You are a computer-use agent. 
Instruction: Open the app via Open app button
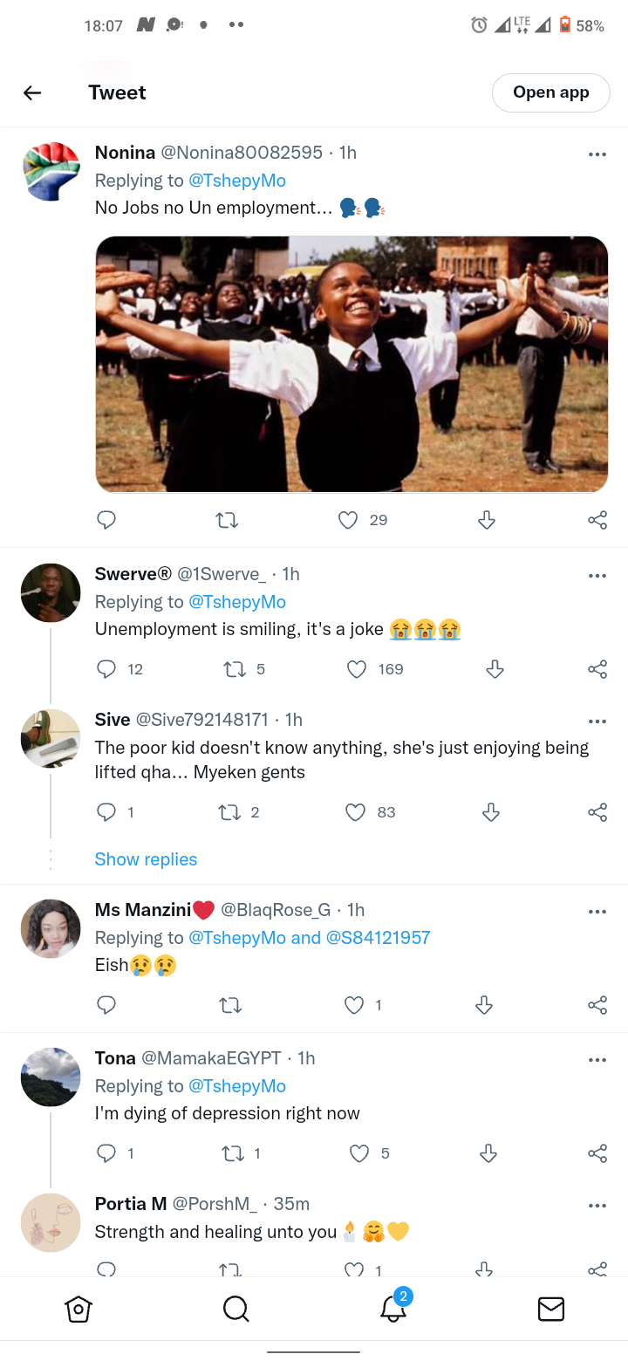coord(551,92)
